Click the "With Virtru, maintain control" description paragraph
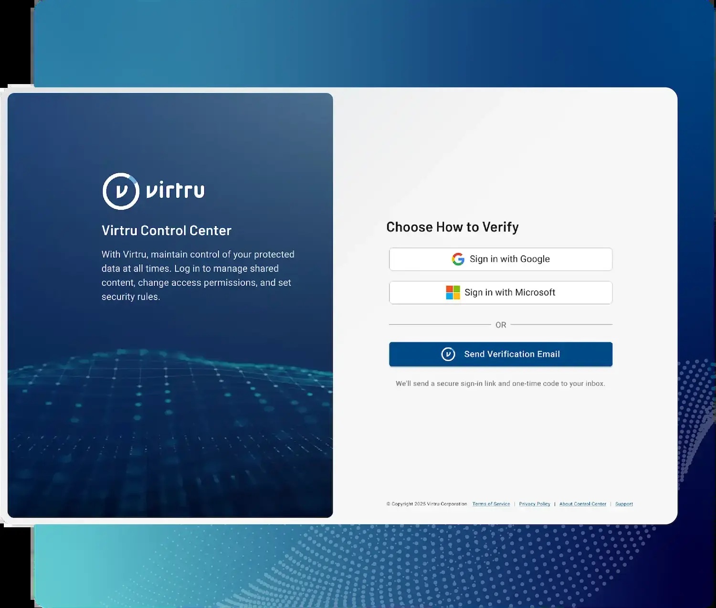The height and width of the screenshot is (608, 716). [198, 276]
